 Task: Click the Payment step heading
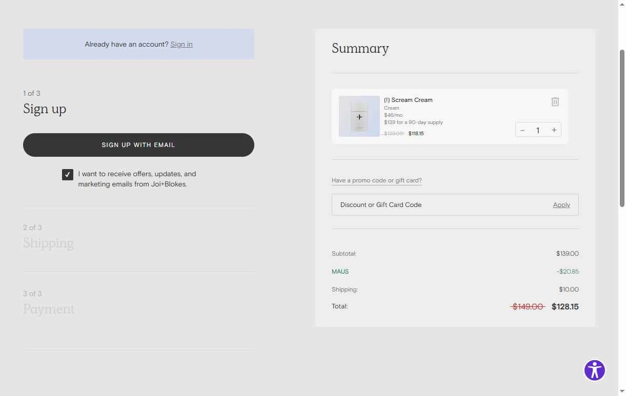pos(49,309)
